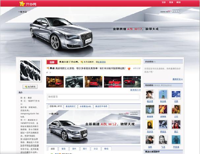Viewport: 200px width, 154px height.
Task: Open fan avatar with yellow background woman
Action: (150, 125)
